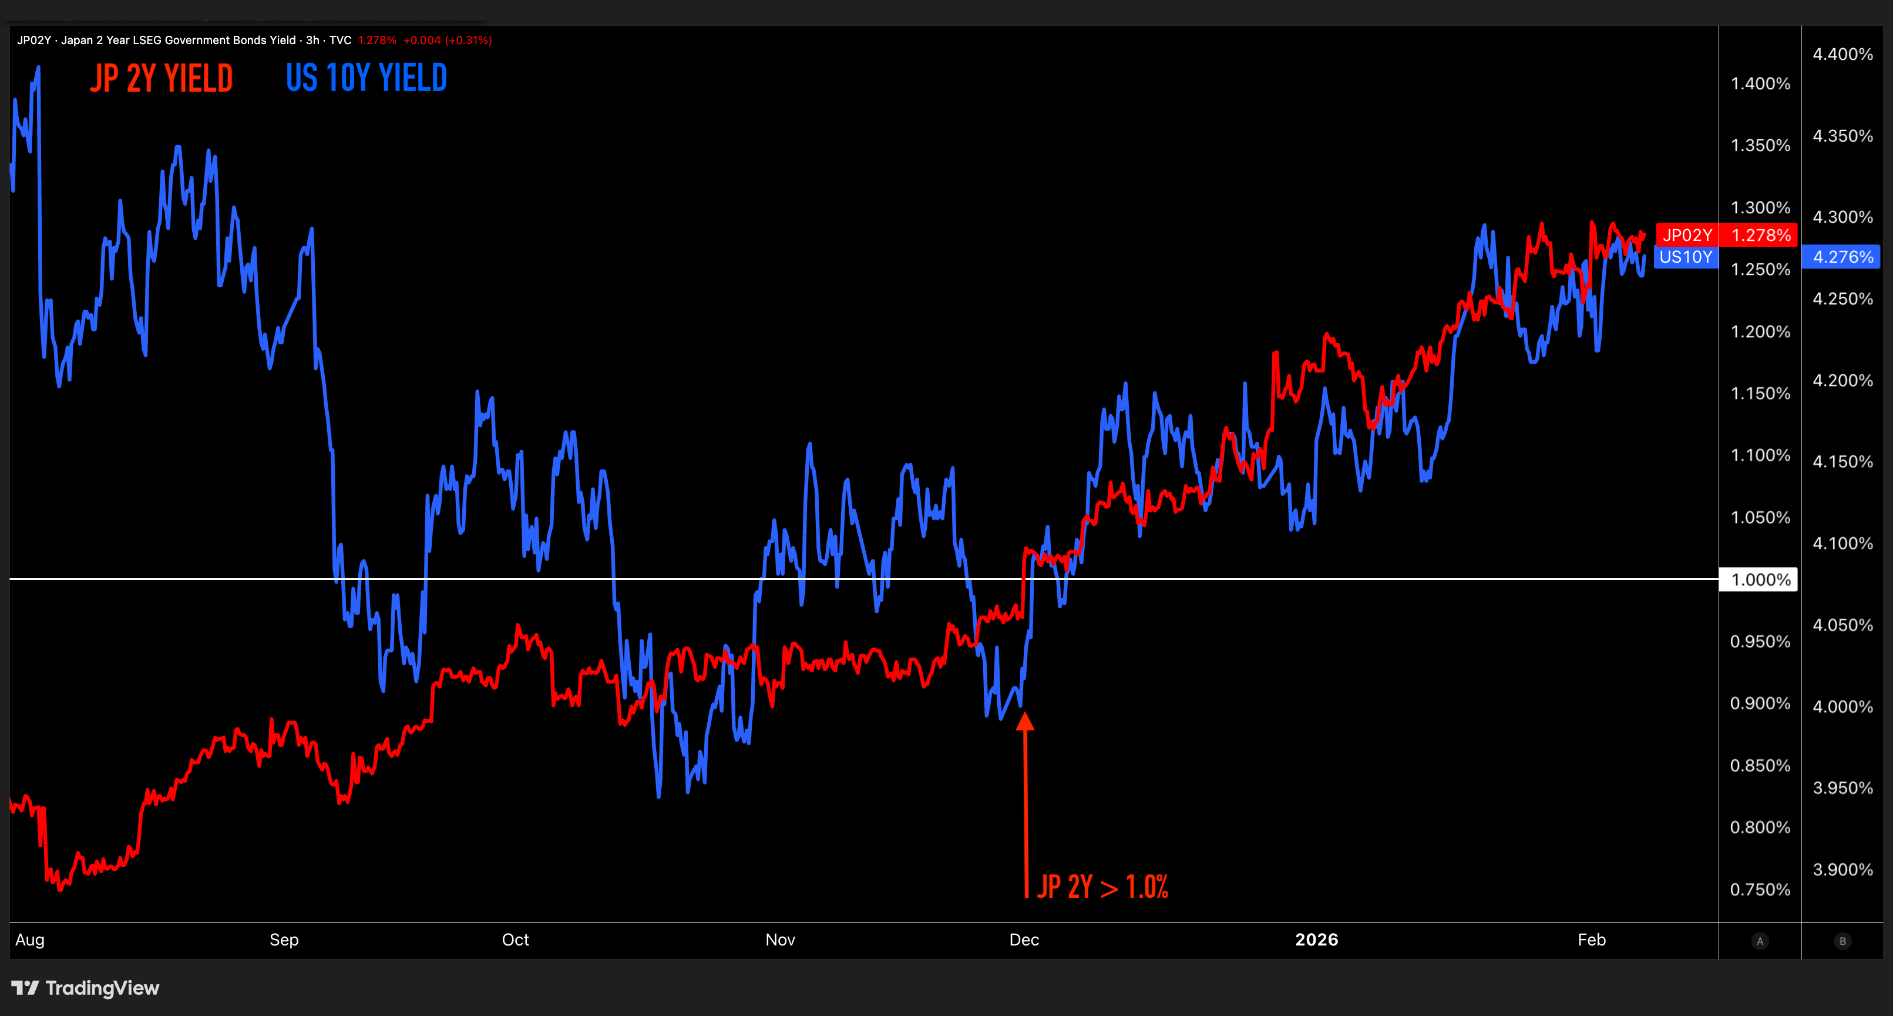
Task: Click the 3h interval in the legend
Action: coord(312,40)
